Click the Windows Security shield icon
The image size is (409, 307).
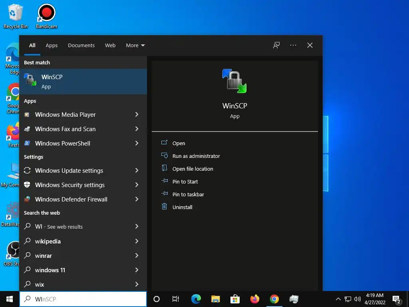(x=27, y=185)
